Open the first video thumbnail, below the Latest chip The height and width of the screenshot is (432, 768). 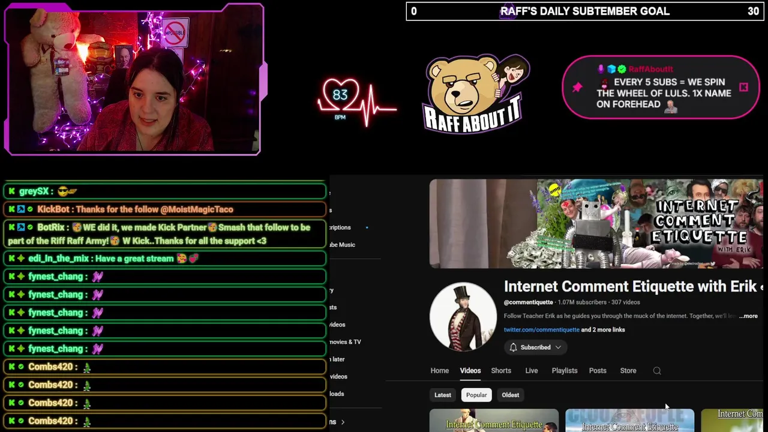(494, 421)
